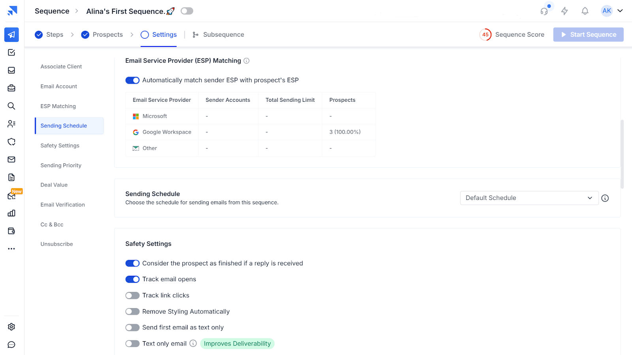Click the info icon beside ESP Matching heading

click(246, 61)
